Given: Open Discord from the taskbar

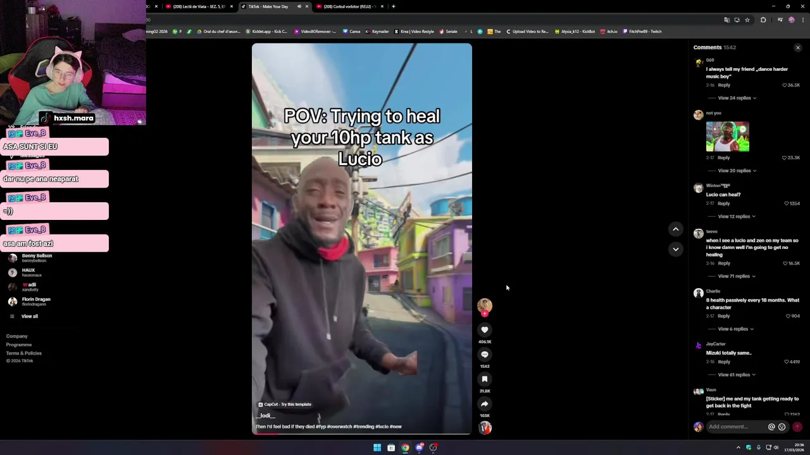Looking at the screenshot, I should (419, 447).
